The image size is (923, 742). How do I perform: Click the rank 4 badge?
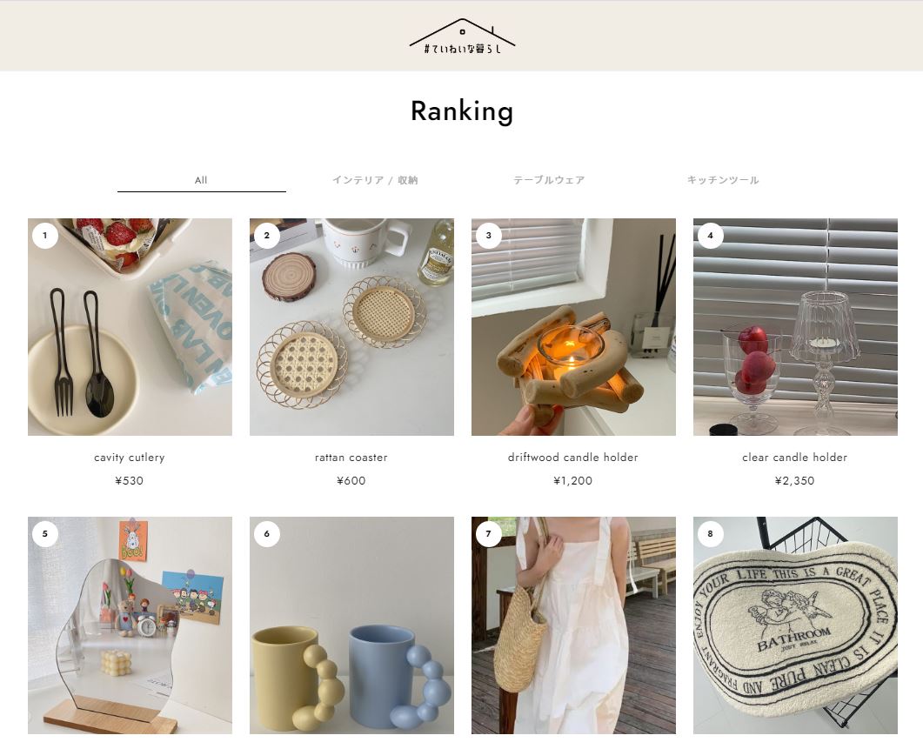[711, 236]
